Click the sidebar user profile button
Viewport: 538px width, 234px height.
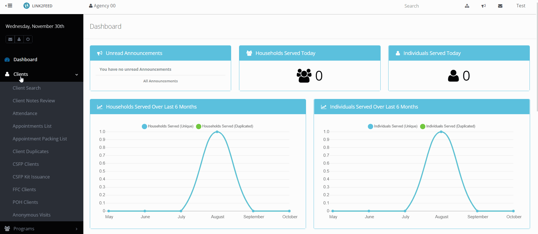pos(19,39)
